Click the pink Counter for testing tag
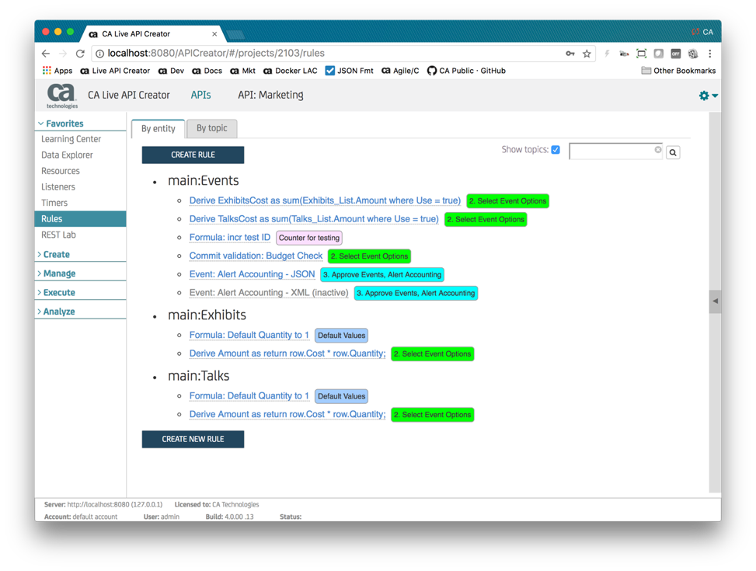 [309, 238]
